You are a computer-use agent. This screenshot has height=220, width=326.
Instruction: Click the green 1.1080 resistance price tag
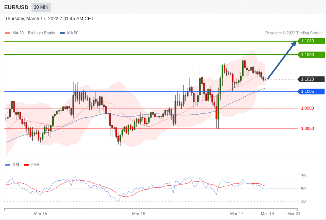pos(311,41)
